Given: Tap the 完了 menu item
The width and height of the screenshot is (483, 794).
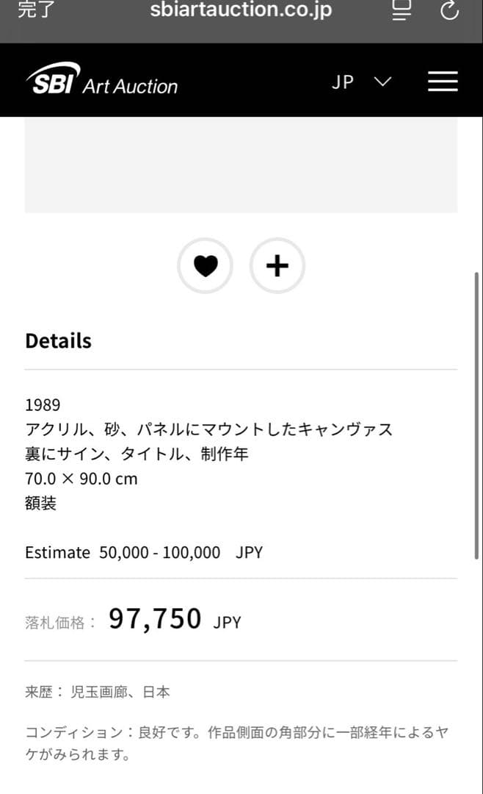Looking at the screenshot, I should click(35, 10).
